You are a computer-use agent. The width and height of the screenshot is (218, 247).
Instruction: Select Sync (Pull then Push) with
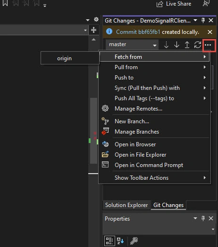click(x=154, y=88)
